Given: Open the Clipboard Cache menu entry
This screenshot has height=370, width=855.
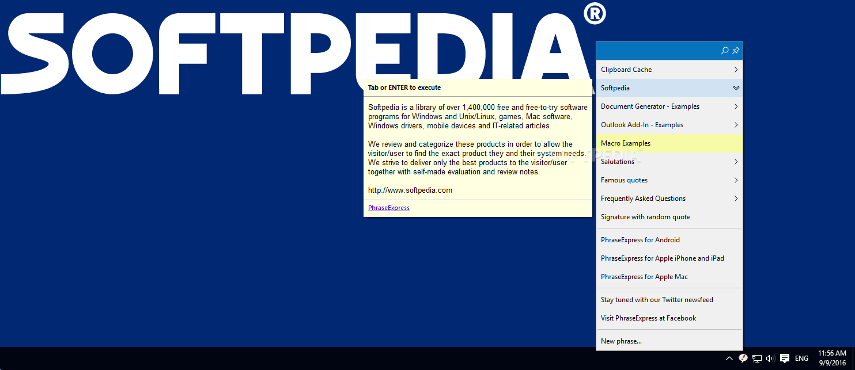Looking at the screenshot, I should click(x=669, y=70).
